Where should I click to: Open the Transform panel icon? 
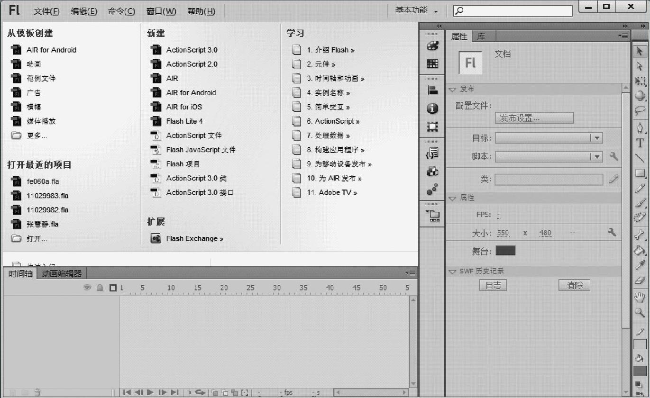click(x=432, y=127)
